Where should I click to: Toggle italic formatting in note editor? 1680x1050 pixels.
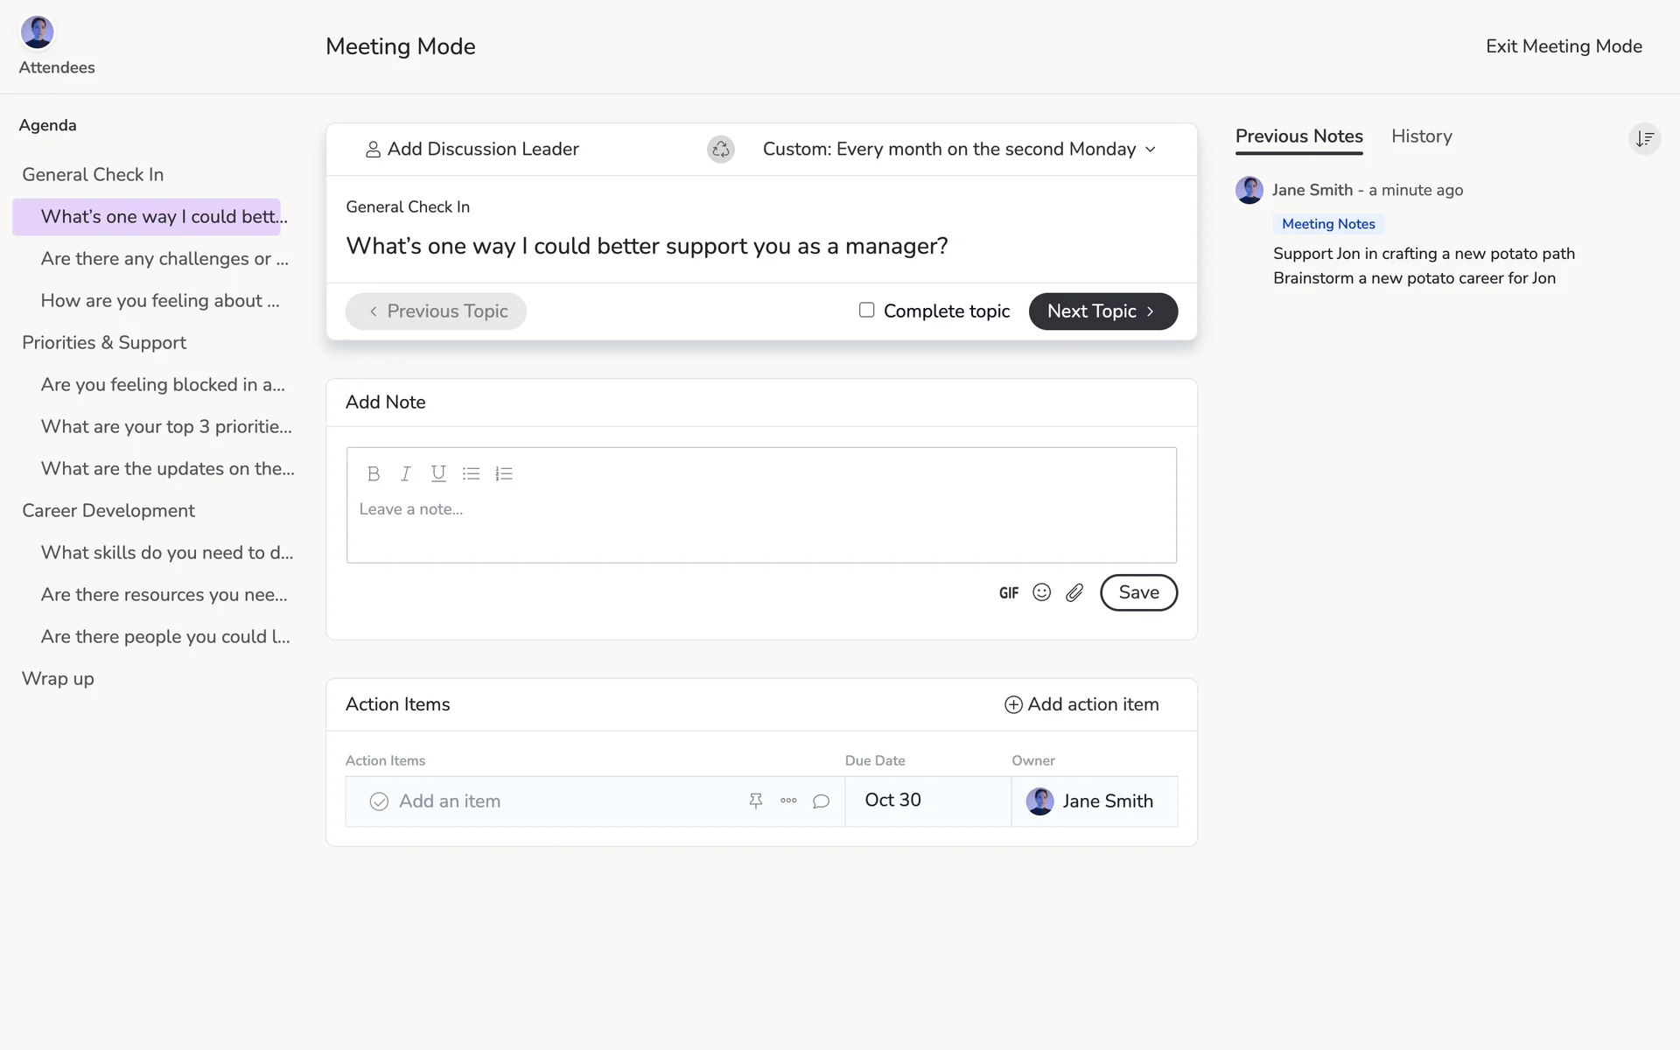coord(406,473)
